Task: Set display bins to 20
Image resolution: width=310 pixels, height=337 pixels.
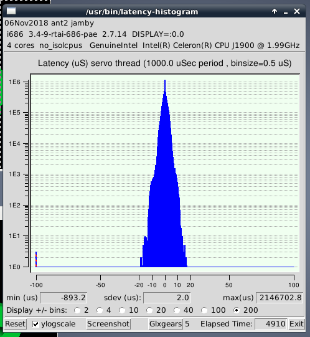Action: 149,310
